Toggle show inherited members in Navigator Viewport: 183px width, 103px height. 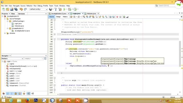(4, 94)
